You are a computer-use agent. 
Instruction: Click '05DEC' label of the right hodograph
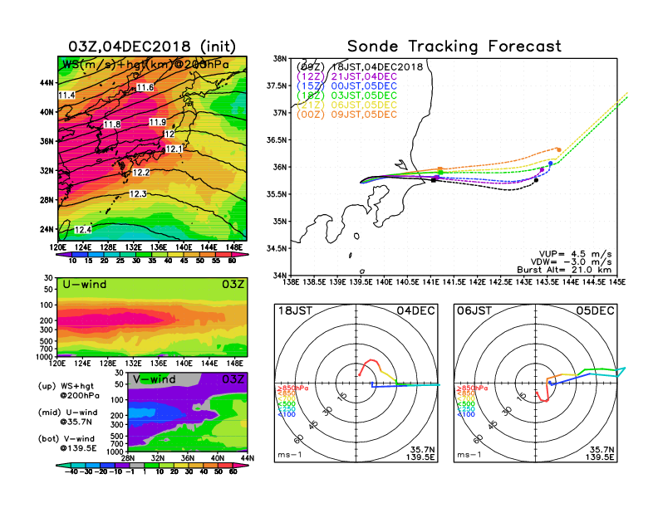tap(595, 310)
